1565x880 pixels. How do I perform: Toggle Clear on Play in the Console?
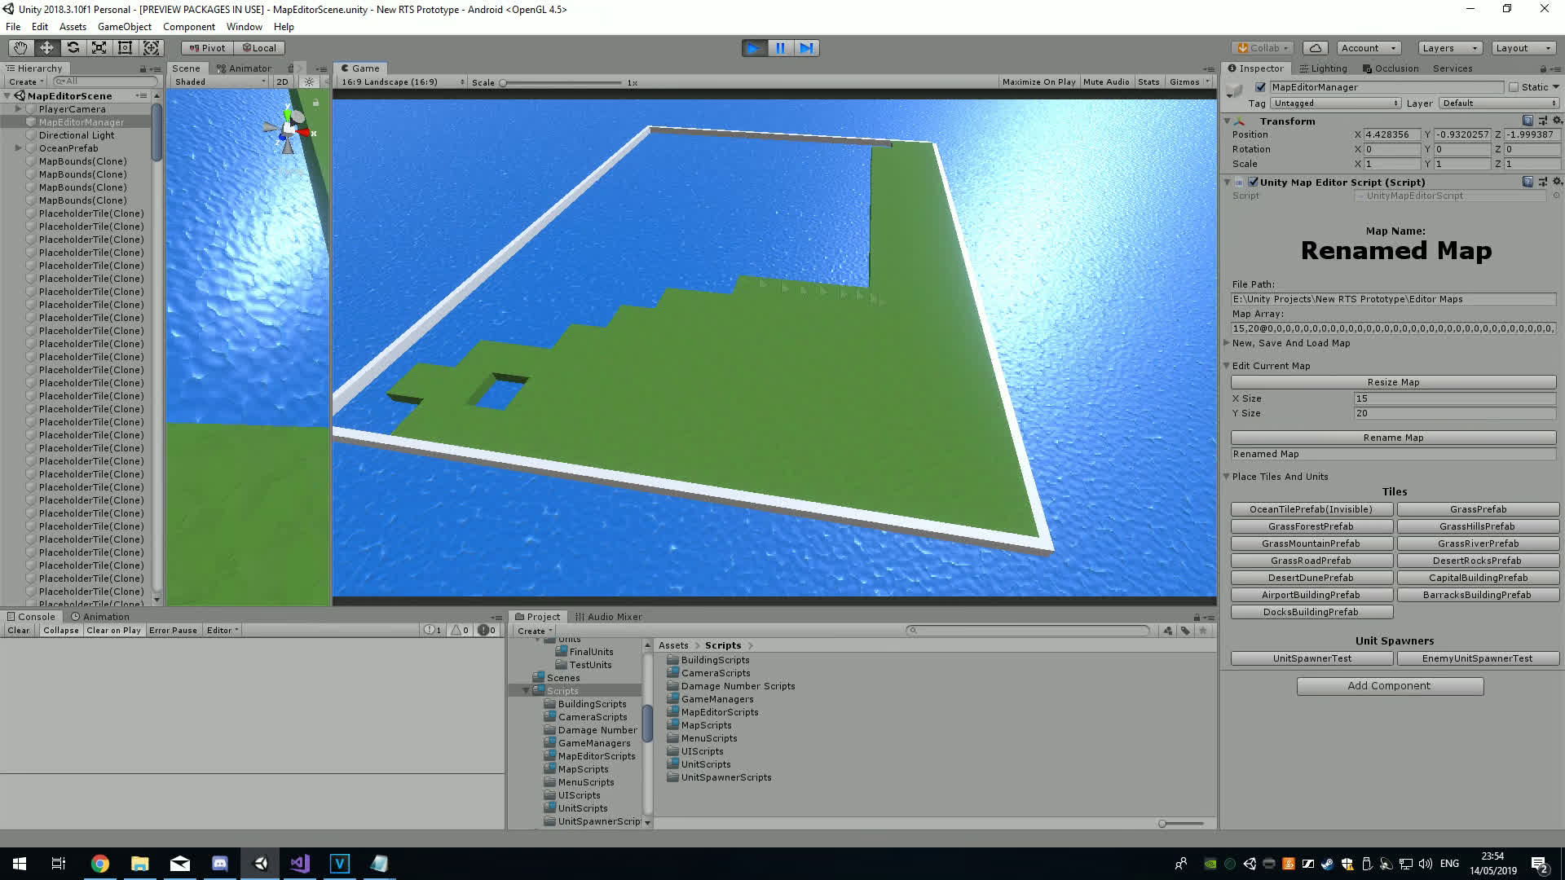click(113, 631)
